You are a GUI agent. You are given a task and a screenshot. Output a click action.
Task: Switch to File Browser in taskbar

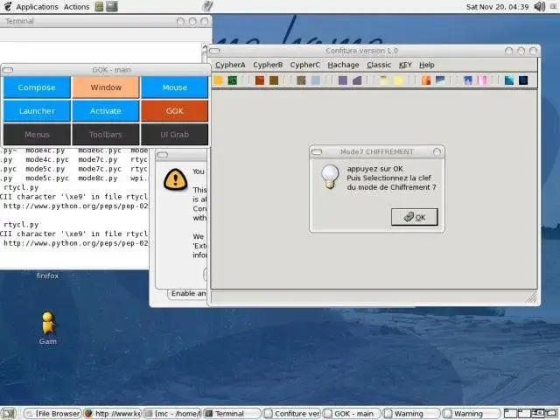53,414
